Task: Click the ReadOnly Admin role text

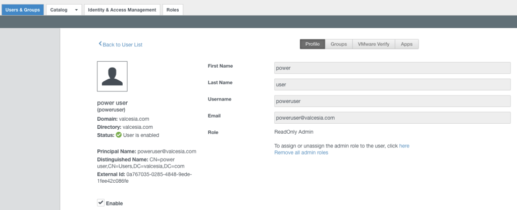Action: click(x=294, y=132)
